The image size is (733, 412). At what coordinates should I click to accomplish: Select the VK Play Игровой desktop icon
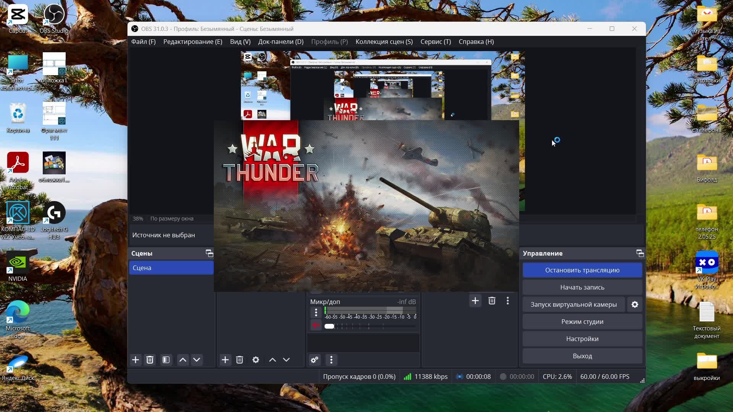point(707,270)
